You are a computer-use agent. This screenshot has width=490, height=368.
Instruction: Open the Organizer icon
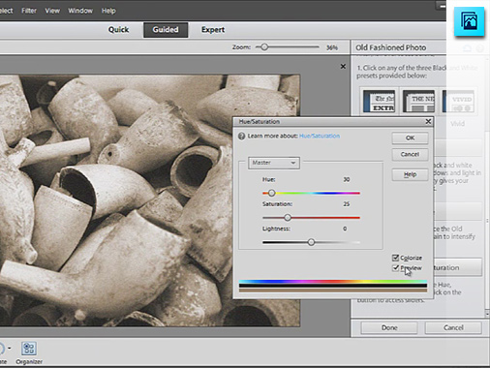pos(29,353)
